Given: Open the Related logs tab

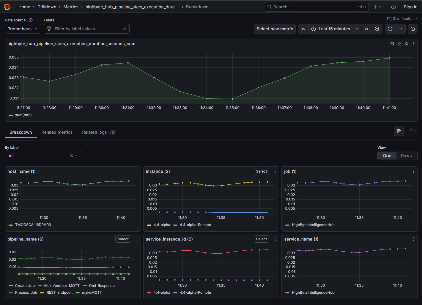Looking at the screenshot, I should pyautogui.click(x=94, y=132).
